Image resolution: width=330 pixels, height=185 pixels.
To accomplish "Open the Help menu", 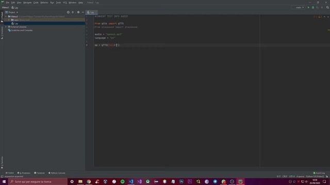I will (x=80, y=3).
